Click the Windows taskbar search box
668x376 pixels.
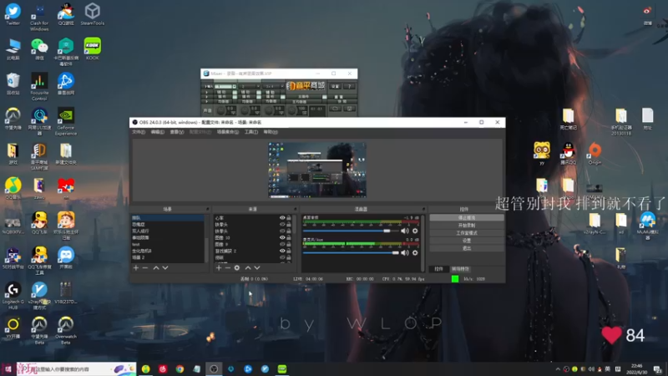pos(77,369)
